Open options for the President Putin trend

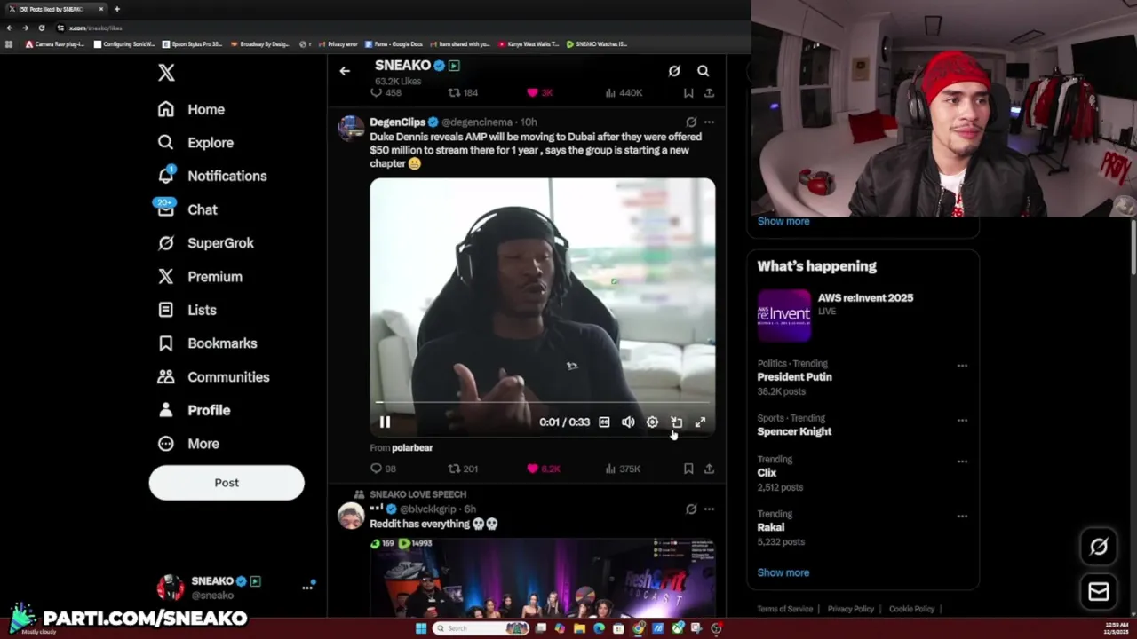962,366
